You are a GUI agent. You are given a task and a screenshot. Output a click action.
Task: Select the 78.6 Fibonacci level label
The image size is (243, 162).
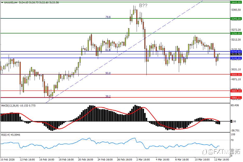tap(108, 17)
